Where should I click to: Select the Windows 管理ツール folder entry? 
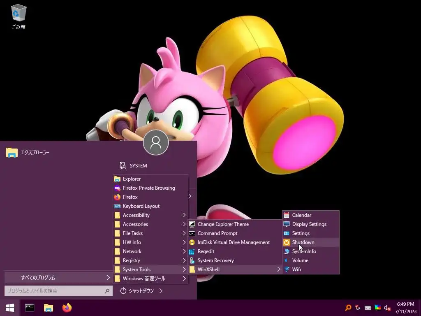coord(150,279)
